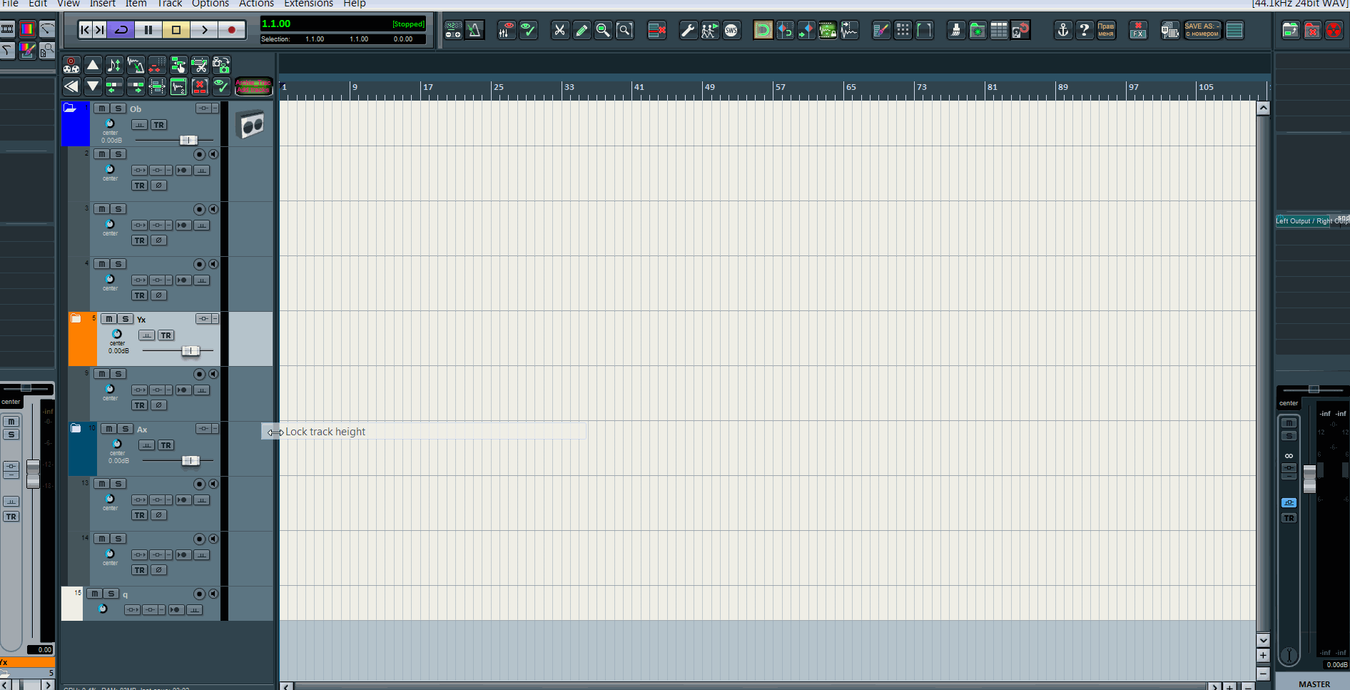The width and height of the screenshot is (1350, 690).
Task: Click the TR button on Ob track
Action: pos(158,125)
